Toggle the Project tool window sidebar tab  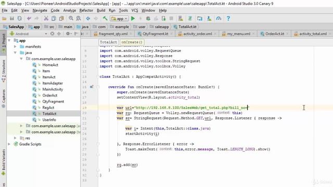[4, 43]
